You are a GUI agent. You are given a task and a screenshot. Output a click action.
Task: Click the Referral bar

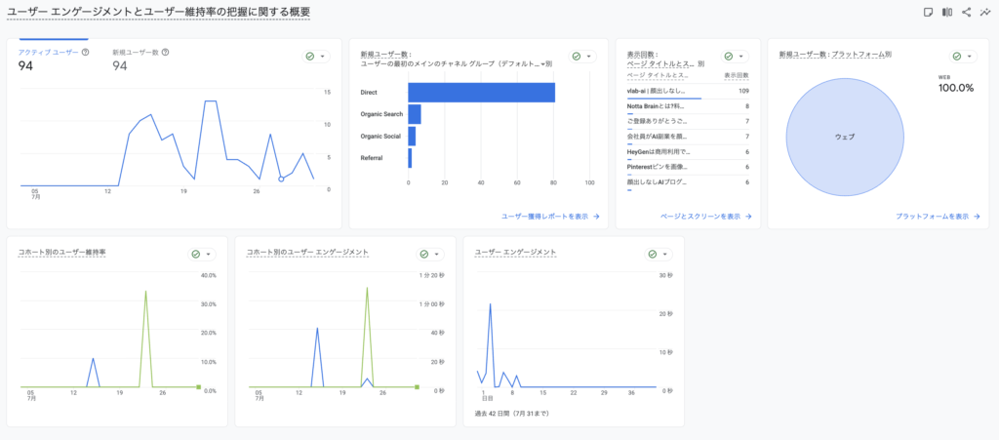(411, 158)
